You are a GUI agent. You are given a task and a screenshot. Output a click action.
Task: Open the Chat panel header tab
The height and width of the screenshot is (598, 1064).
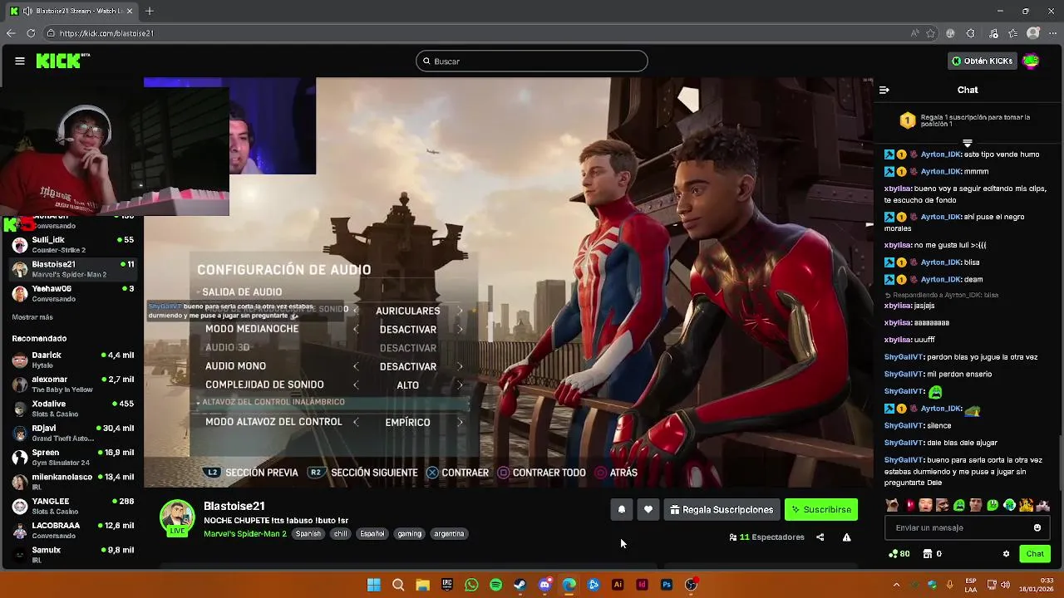(x=968, y=90)
